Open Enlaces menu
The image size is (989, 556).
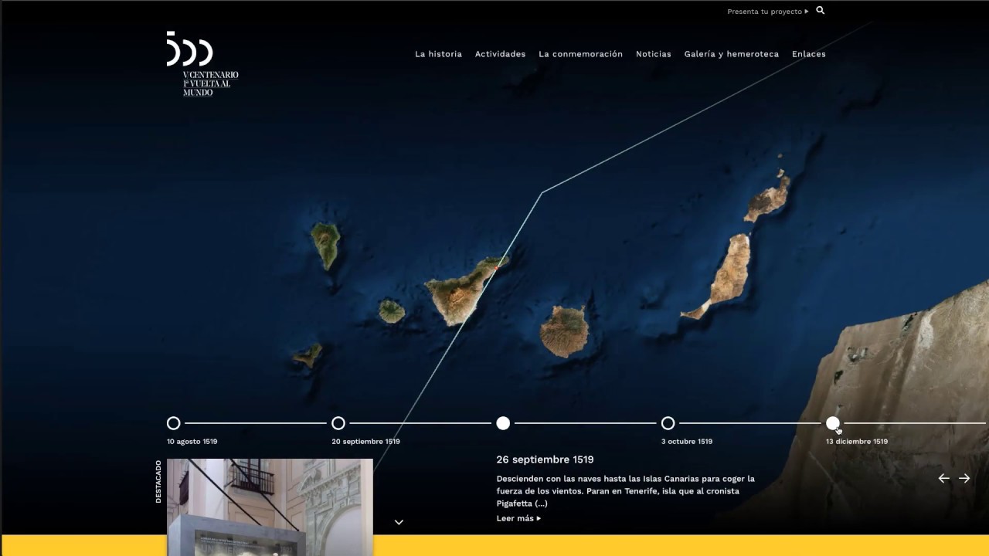click(808, 54)
